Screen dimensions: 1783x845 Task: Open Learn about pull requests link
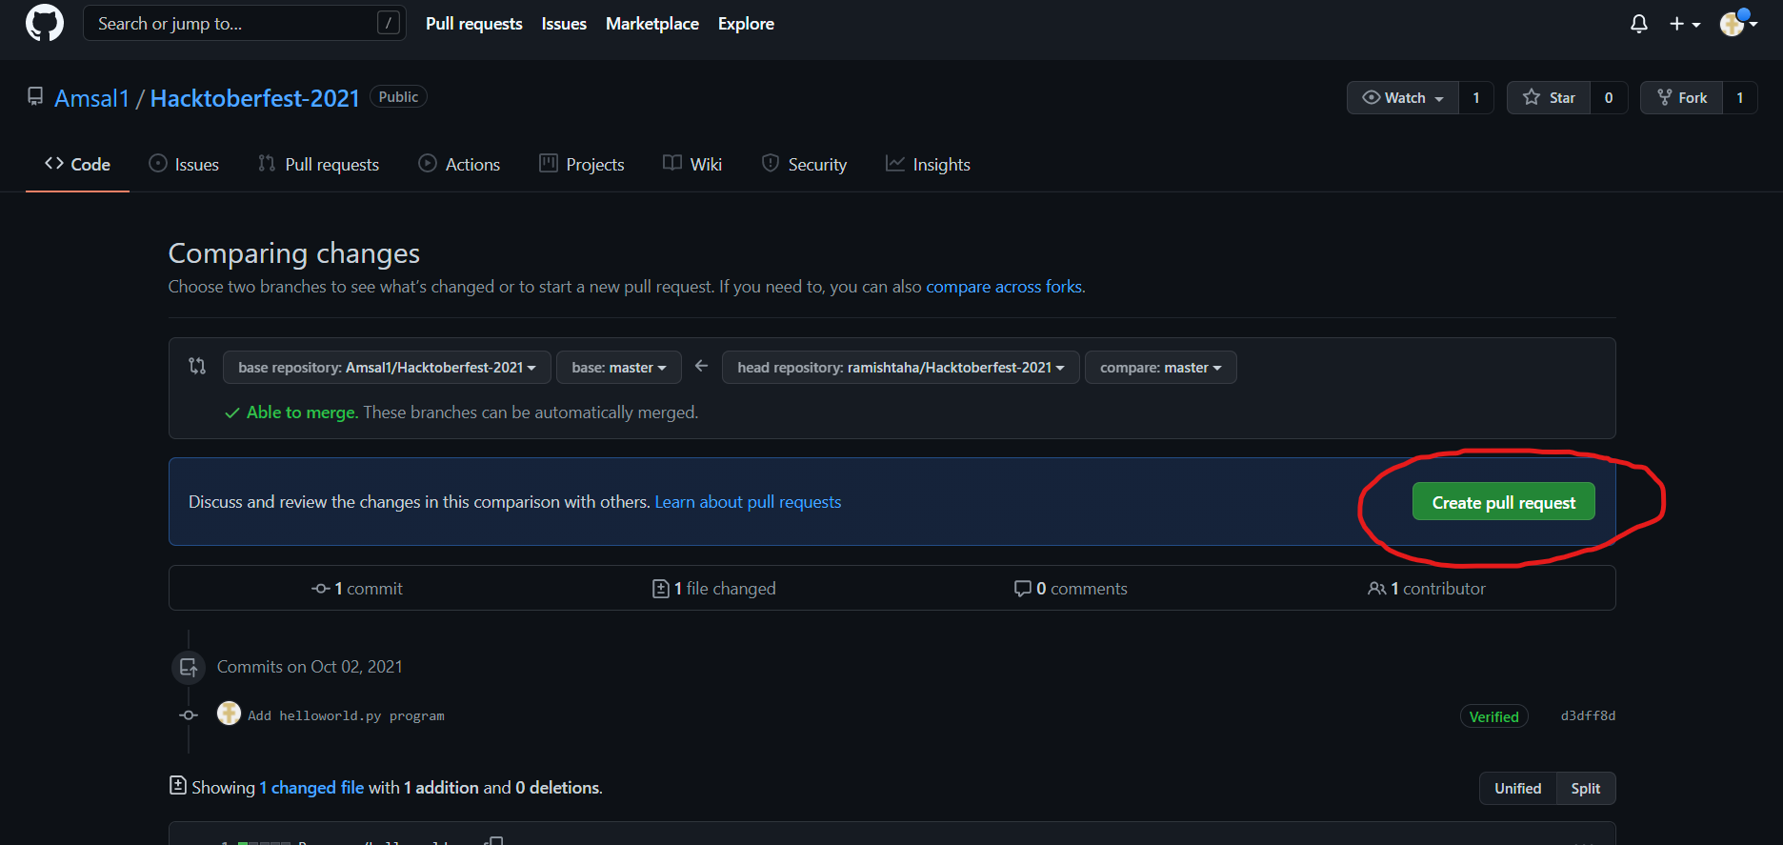coord(748,502)
